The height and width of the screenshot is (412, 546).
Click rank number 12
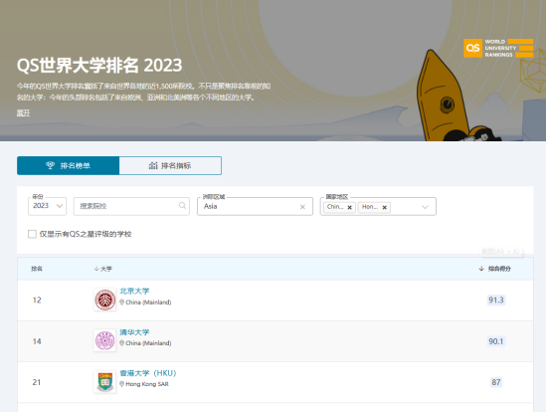(x=37, y=301)
